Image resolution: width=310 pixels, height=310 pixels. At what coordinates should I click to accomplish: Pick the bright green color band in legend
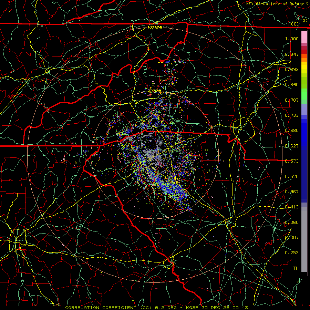[304, 94]
